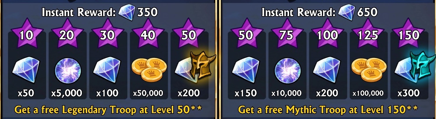
Task: Click the x50 gems reward icon
Action: click(26, 70)
